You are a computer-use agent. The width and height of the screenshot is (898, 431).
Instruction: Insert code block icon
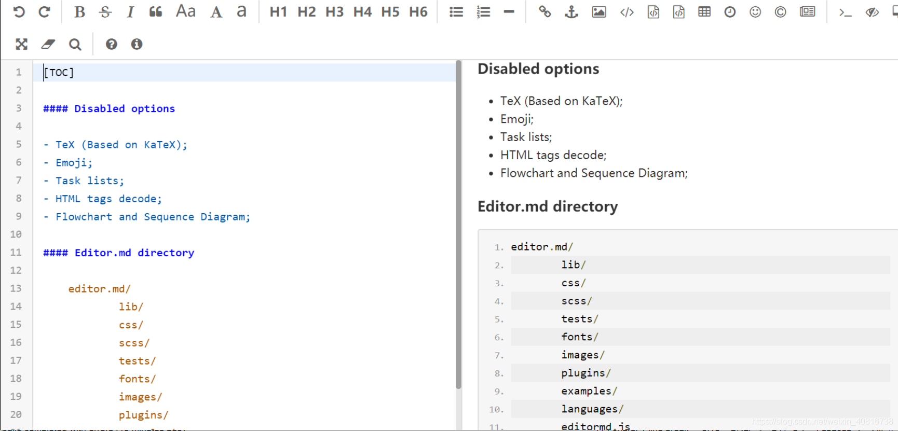679,11
